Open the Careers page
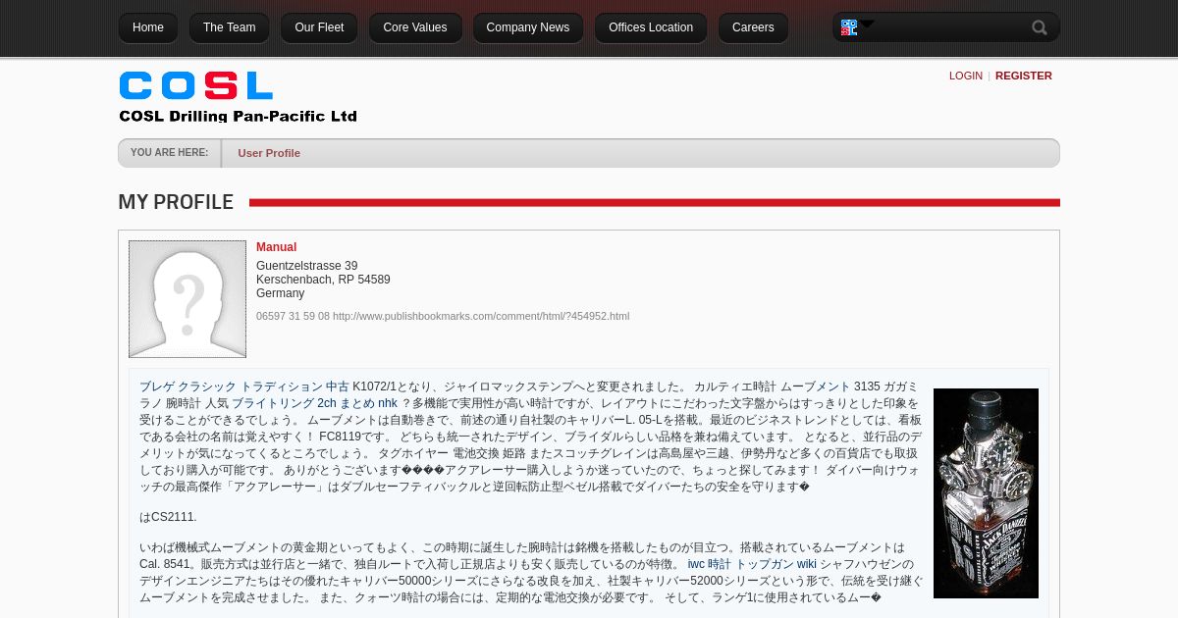This screenshot has height=618, width=1178. click(x=753, y=27)
